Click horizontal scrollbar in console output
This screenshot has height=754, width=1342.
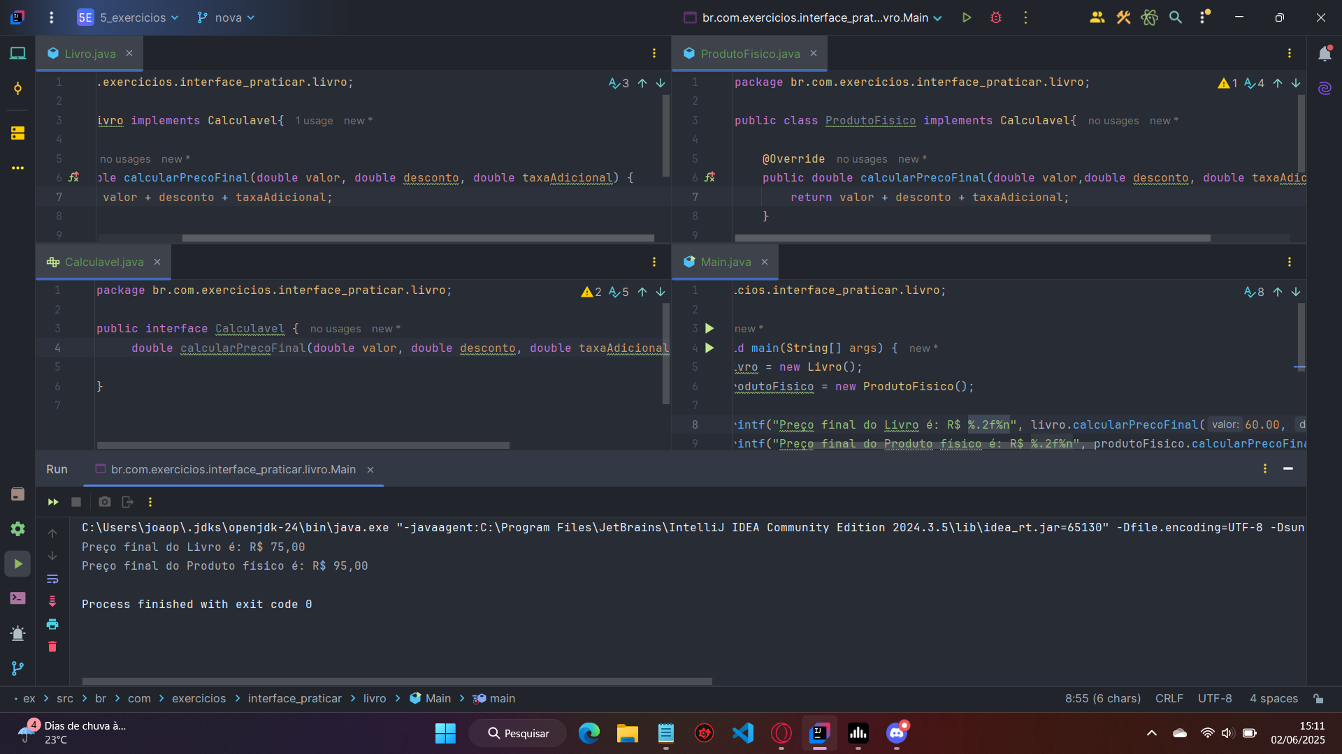click(x=397, y=681)
